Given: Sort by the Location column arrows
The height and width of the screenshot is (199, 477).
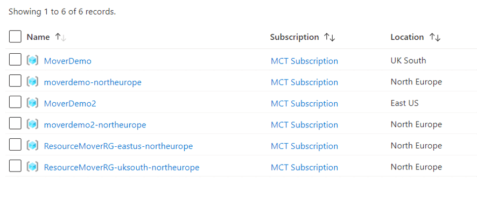Looking at the screenshot, I should click(x=435, y=37).
